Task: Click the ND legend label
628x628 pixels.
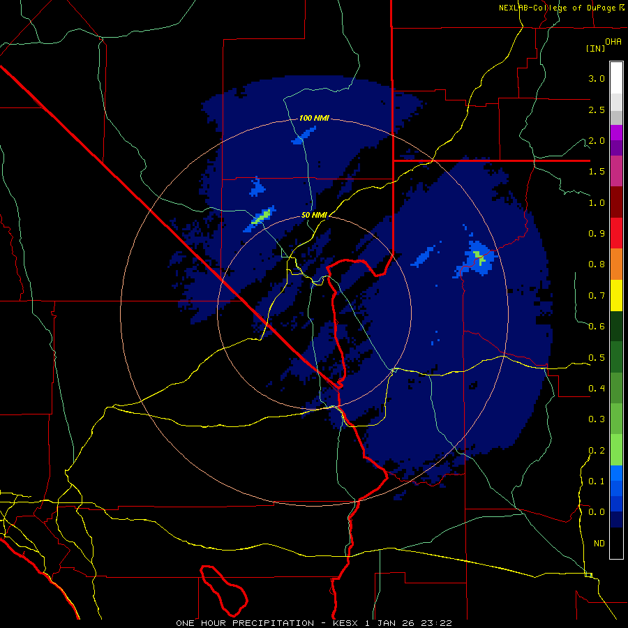Action: click(599, 543)
